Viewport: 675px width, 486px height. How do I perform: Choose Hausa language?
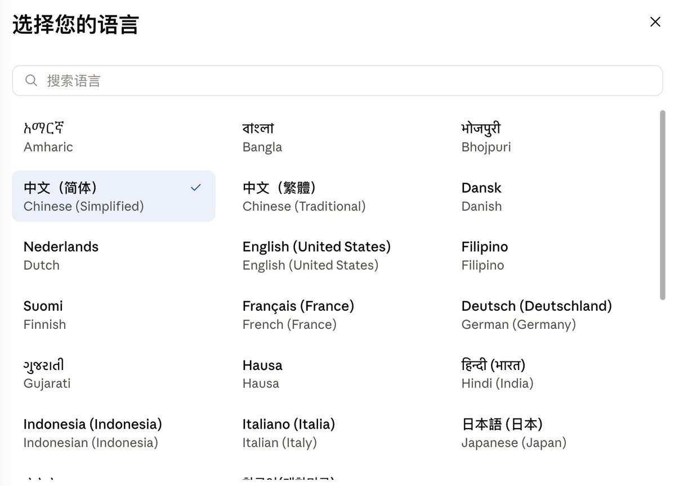click(x=332, y=373)
